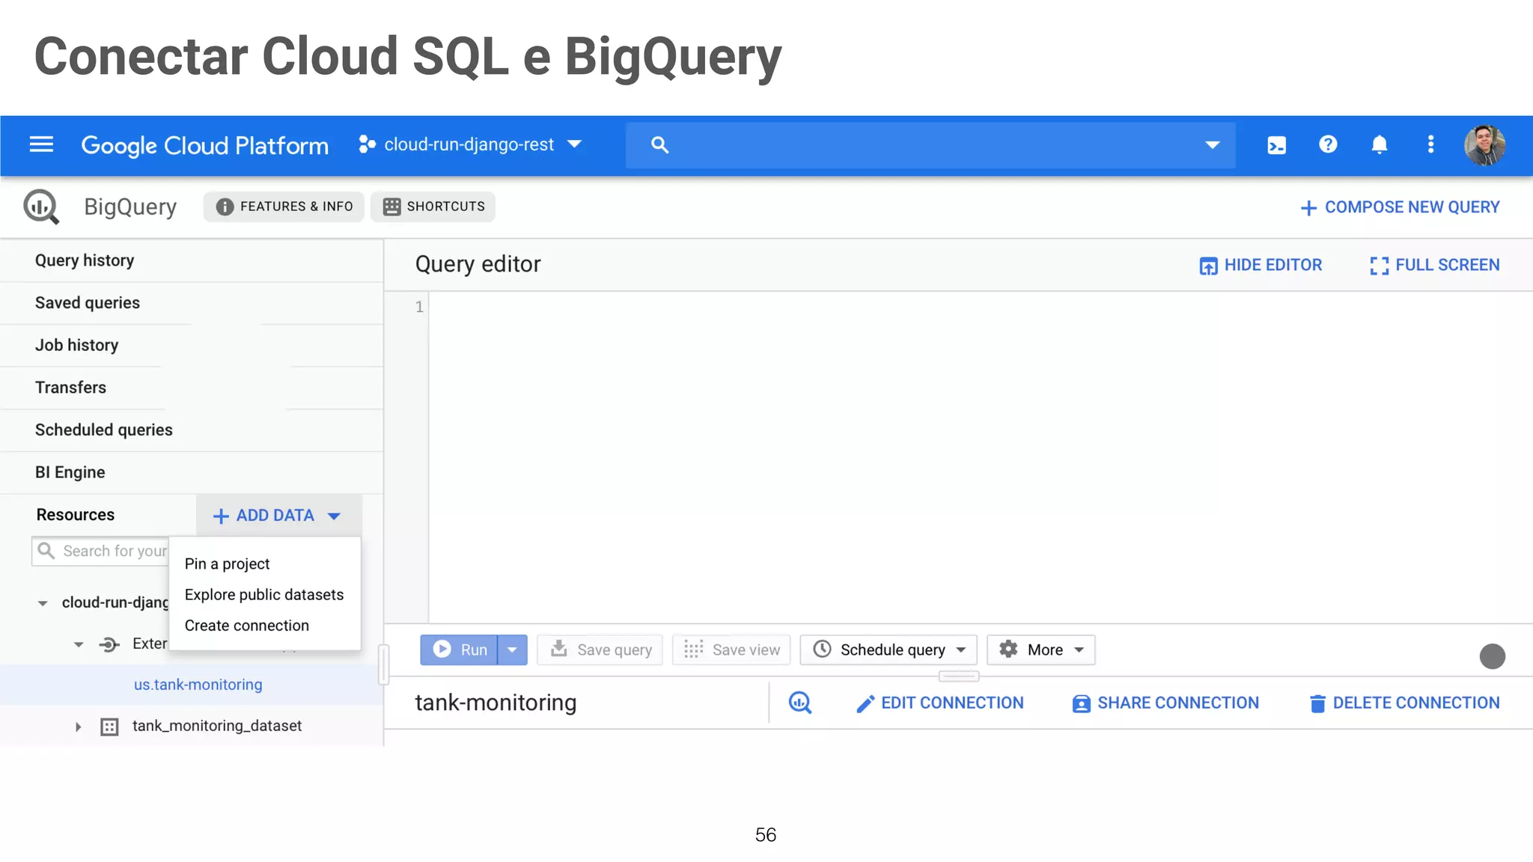Click the ADD DATA dropdown button
The image size is (1533, 862).
pyautogui.click(x=278, y=516)
